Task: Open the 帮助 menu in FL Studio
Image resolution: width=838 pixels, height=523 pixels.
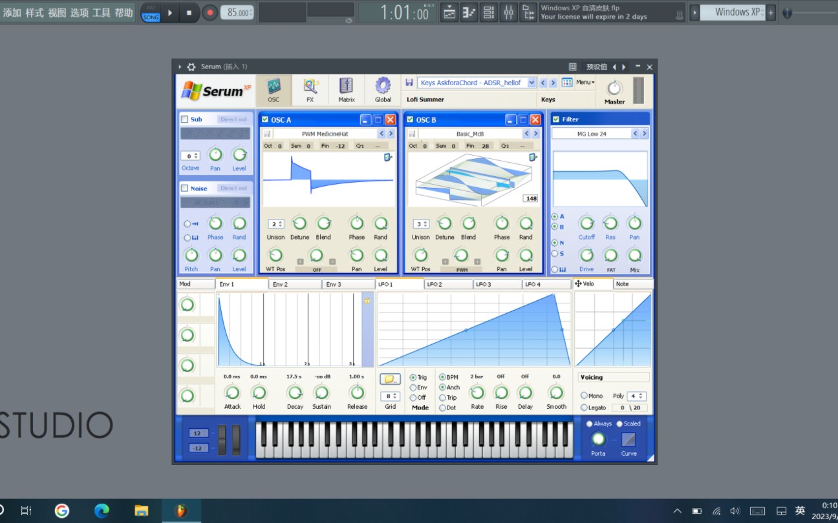Action: 124,12
